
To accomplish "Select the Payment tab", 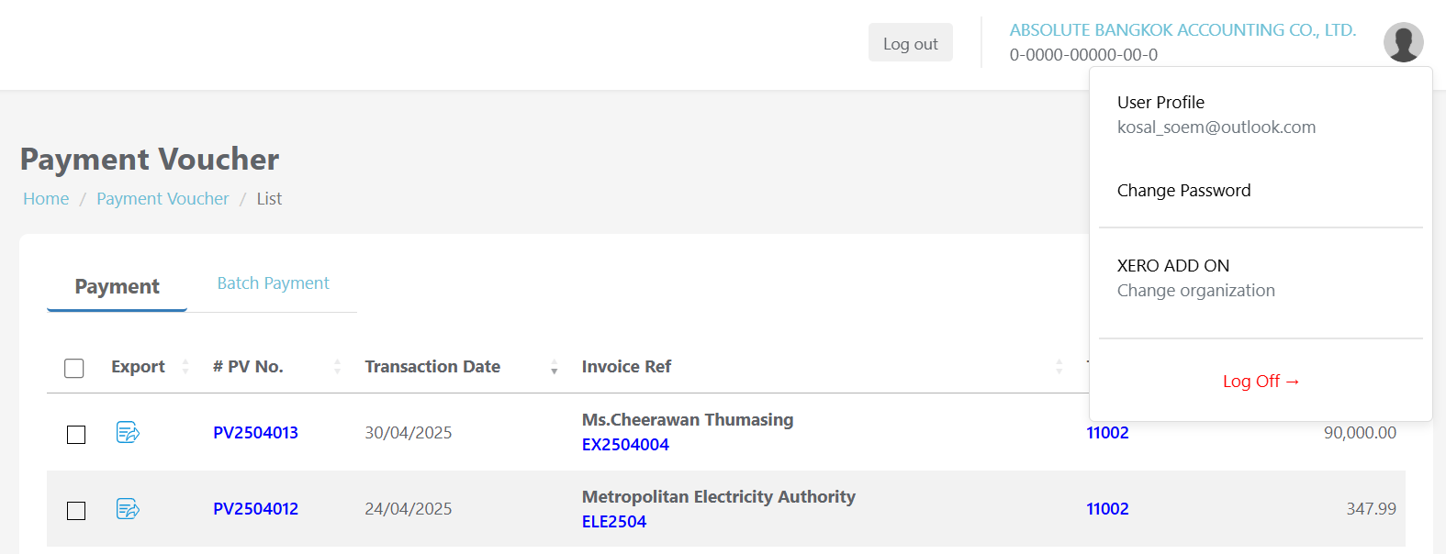I will coord(117,287).
